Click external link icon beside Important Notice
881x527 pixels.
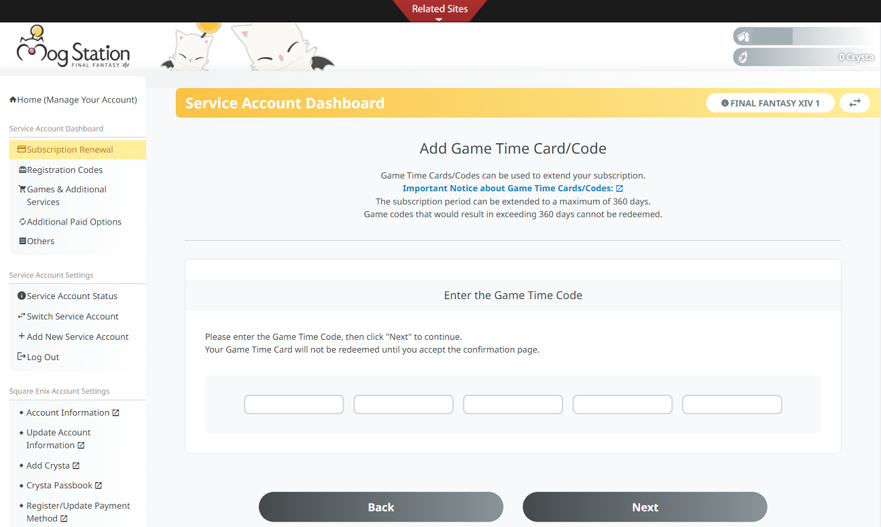[619, 189]
